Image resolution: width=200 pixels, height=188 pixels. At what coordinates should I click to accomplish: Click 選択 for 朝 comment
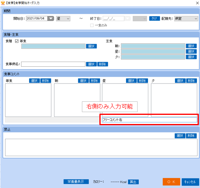tap(83, 81)
